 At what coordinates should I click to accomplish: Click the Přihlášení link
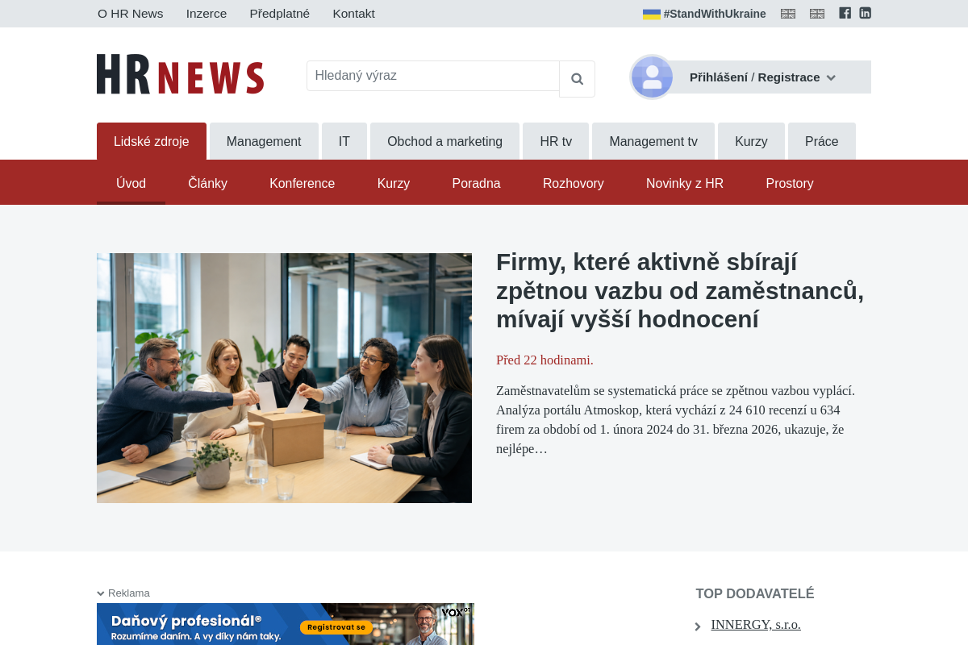coord(719,77)
